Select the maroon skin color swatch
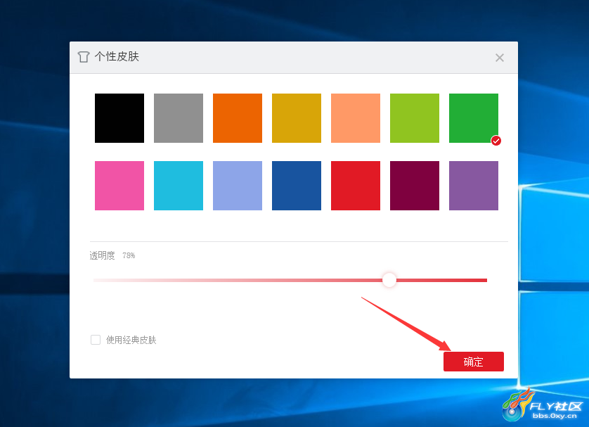 click(x=414, y=186)
